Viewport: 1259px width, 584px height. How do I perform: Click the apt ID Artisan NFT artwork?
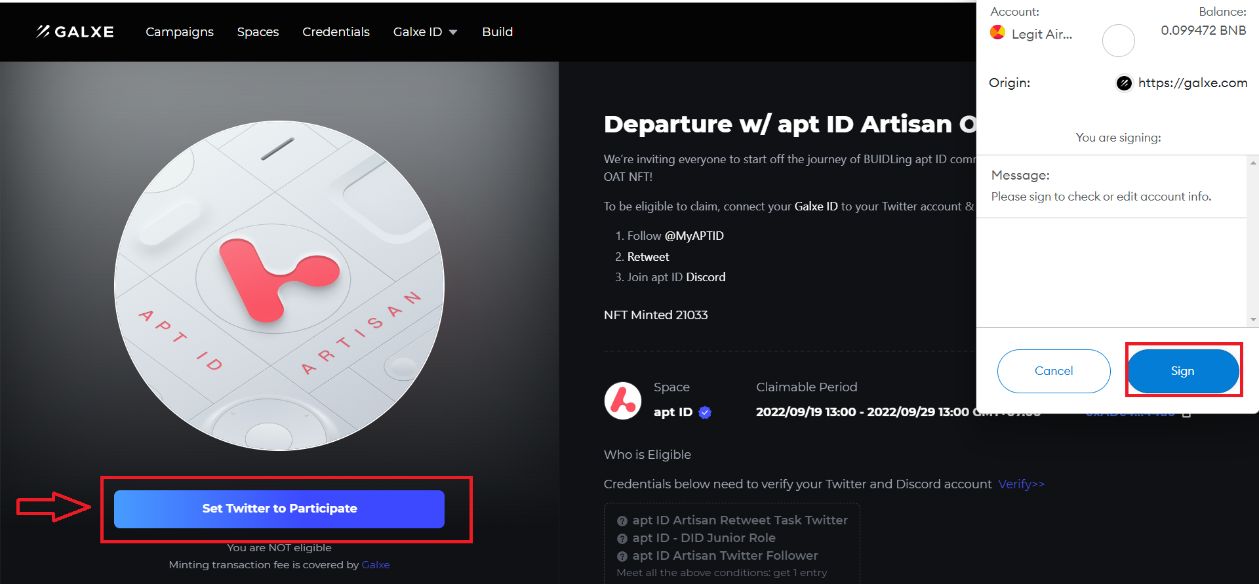(x=279, y=286)
